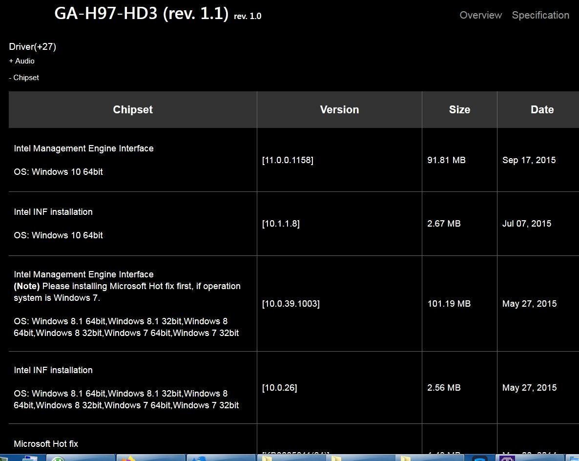Screen dimensions: 579x461
Task: Click May 27, 2015 date beside 2.56 MB
Action: coord(529,387)
